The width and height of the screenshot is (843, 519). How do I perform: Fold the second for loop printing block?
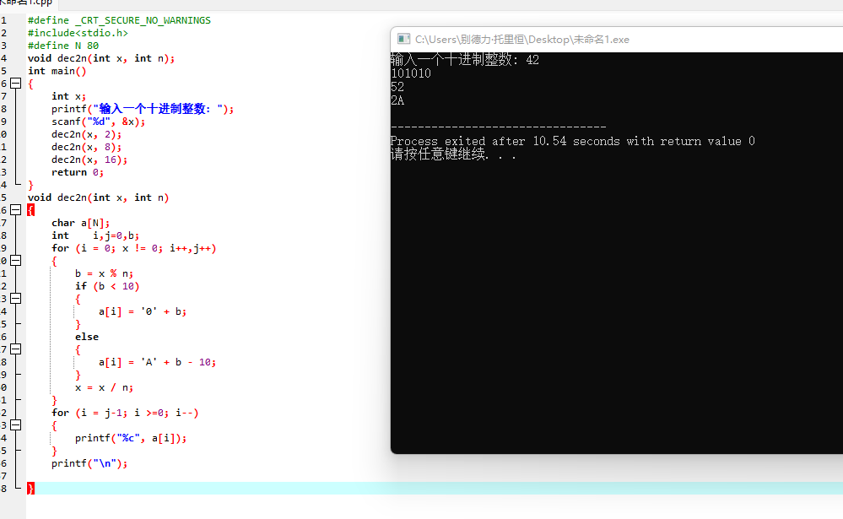16,424
